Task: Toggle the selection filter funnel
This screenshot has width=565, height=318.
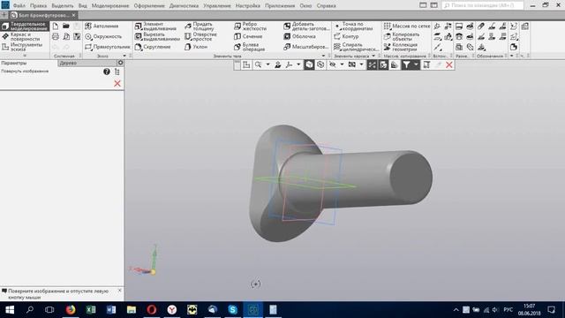Action: [x=406, y=64]
